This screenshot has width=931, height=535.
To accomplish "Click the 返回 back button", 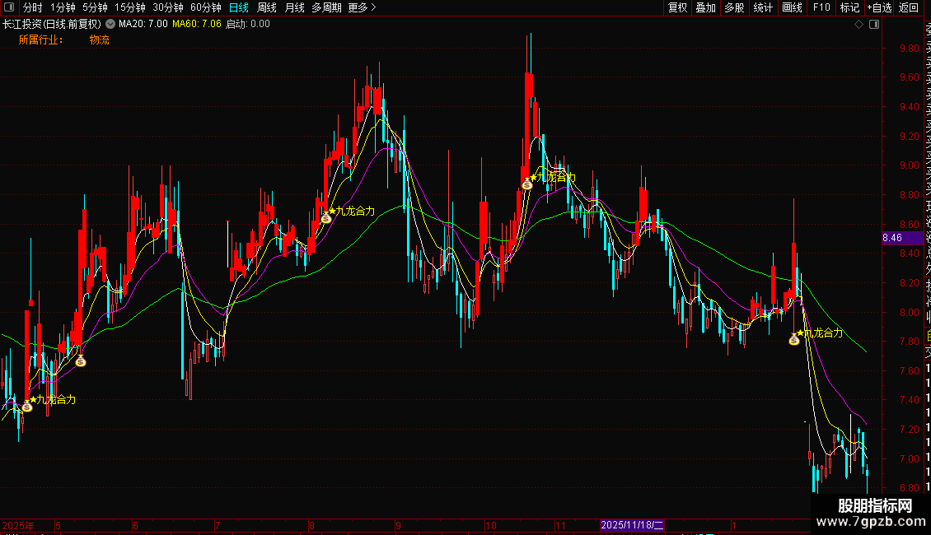I will (x=909, y=7).
